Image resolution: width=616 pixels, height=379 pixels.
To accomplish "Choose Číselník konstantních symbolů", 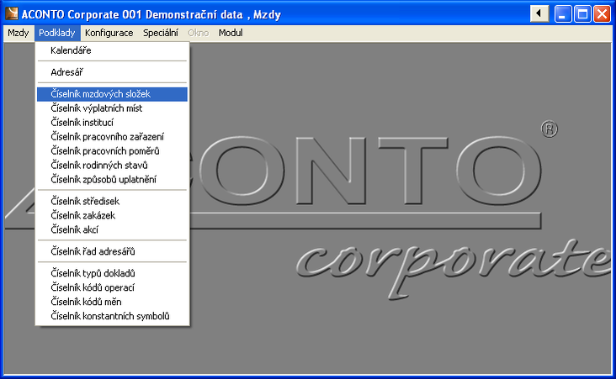I will (x=112, y=316).
